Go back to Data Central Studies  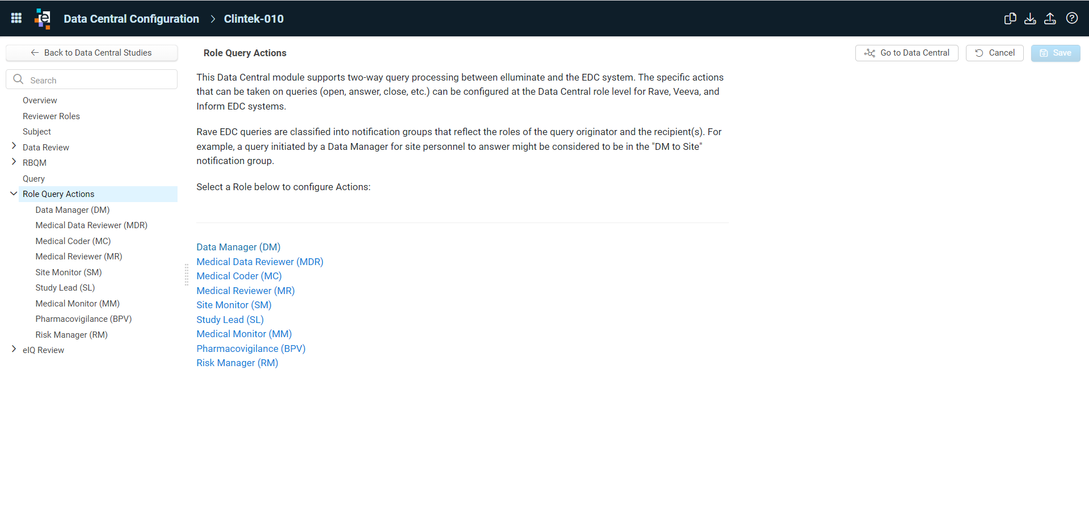(x=91, y=53)
